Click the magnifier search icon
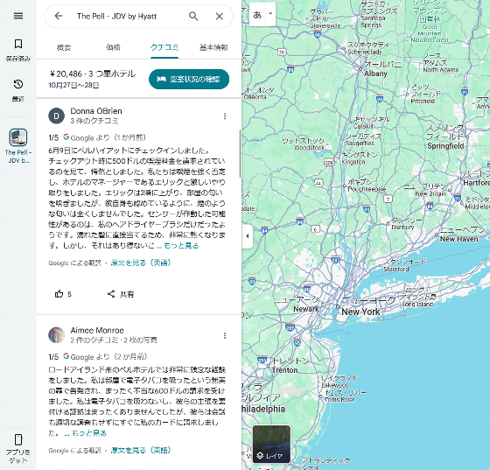This screenshot has height=470, width=490. pyautogui.click(x=193, y=16)
